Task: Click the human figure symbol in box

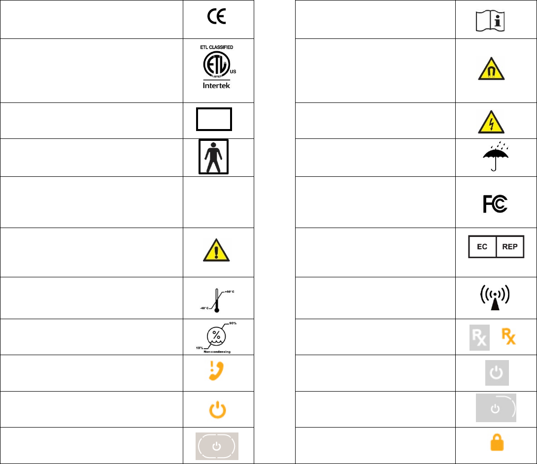Action: click(213, 156)
